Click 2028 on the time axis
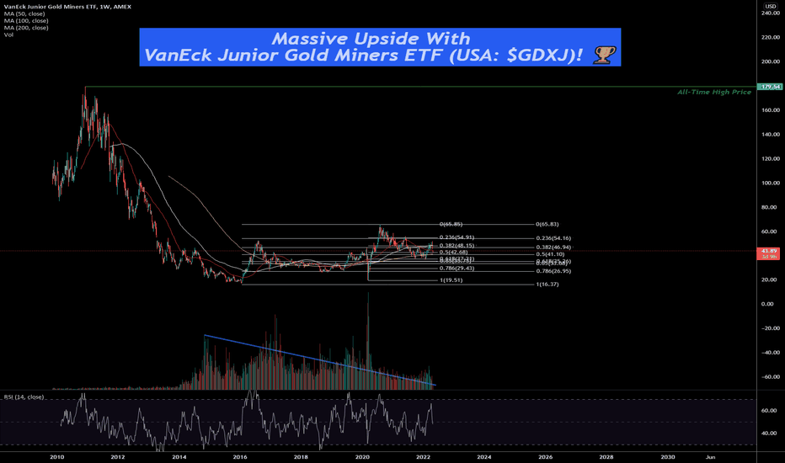The height and width of the screenshot is (463, 785). click(x=606, y=457)
